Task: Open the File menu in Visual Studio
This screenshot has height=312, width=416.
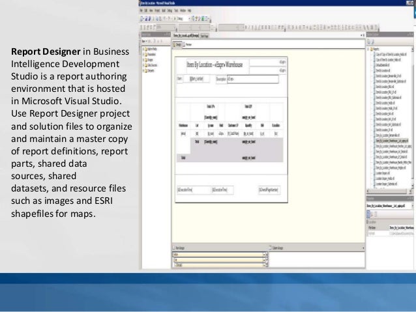Action: (141, 10)
